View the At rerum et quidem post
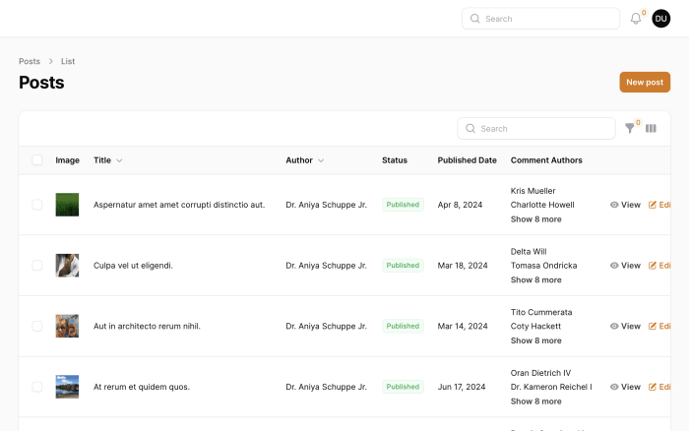The height and width of the screenshot is (431, 689). point(625,387)
